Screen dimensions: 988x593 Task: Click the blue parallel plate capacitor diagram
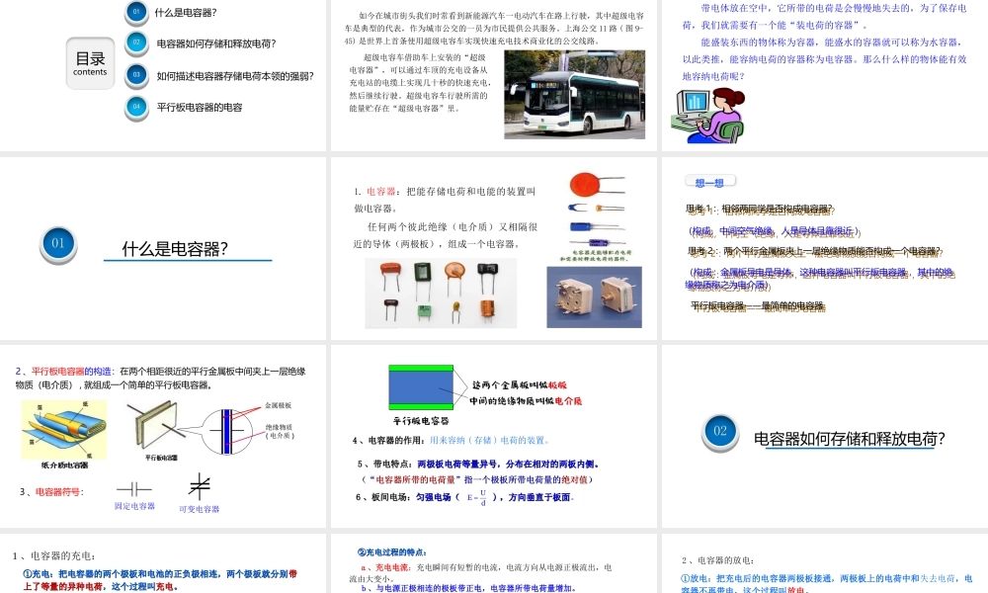[421, 387]
